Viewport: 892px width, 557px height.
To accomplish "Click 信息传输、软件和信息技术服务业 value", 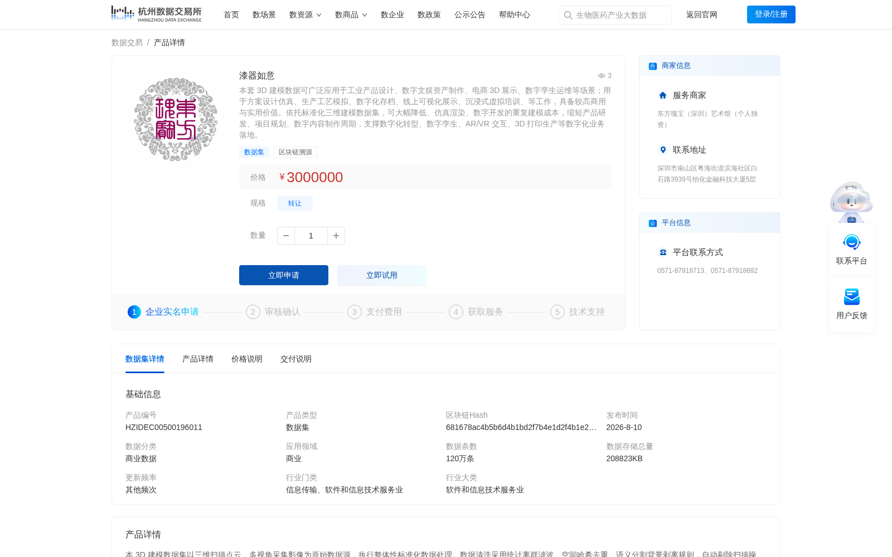I will pos(345,490).
